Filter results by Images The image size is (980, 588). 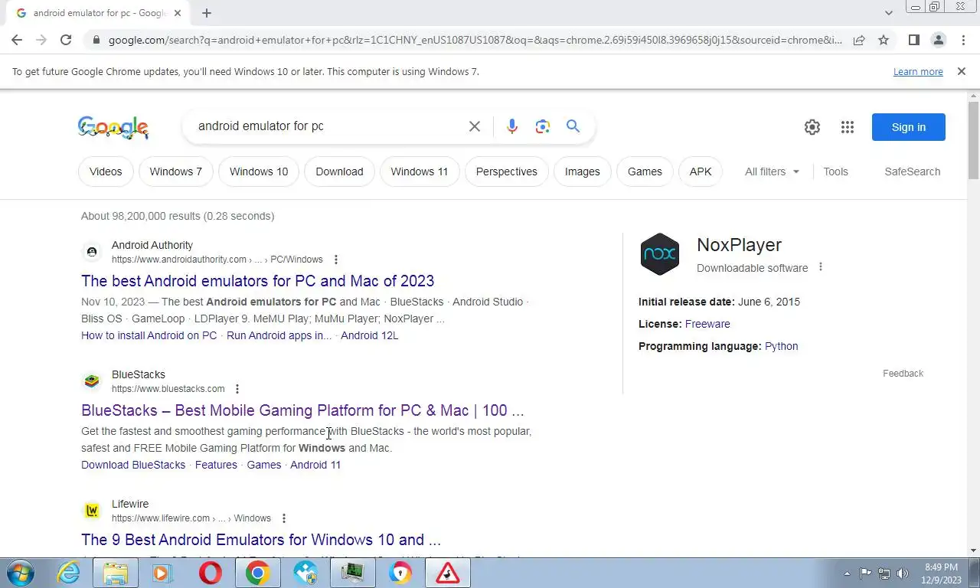(x=583, y=171)
